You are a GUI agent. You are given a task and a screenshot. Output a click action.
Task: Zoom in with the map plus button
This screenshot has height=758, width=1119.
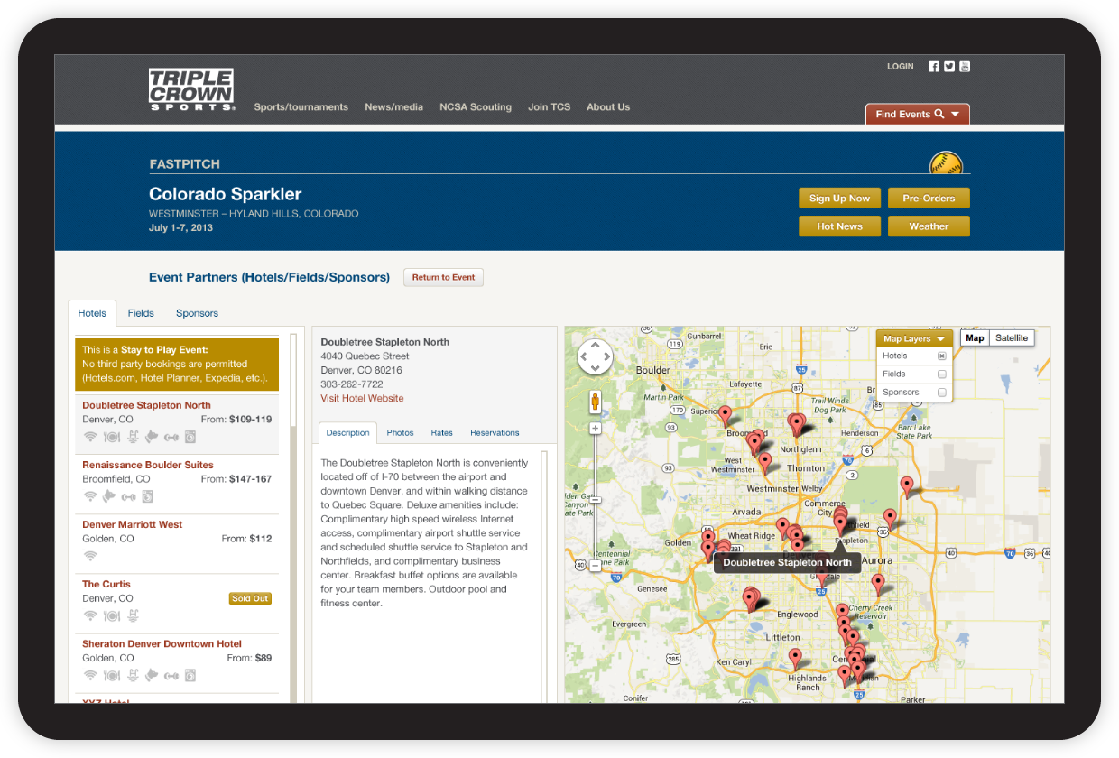click(x=596, y=429)
